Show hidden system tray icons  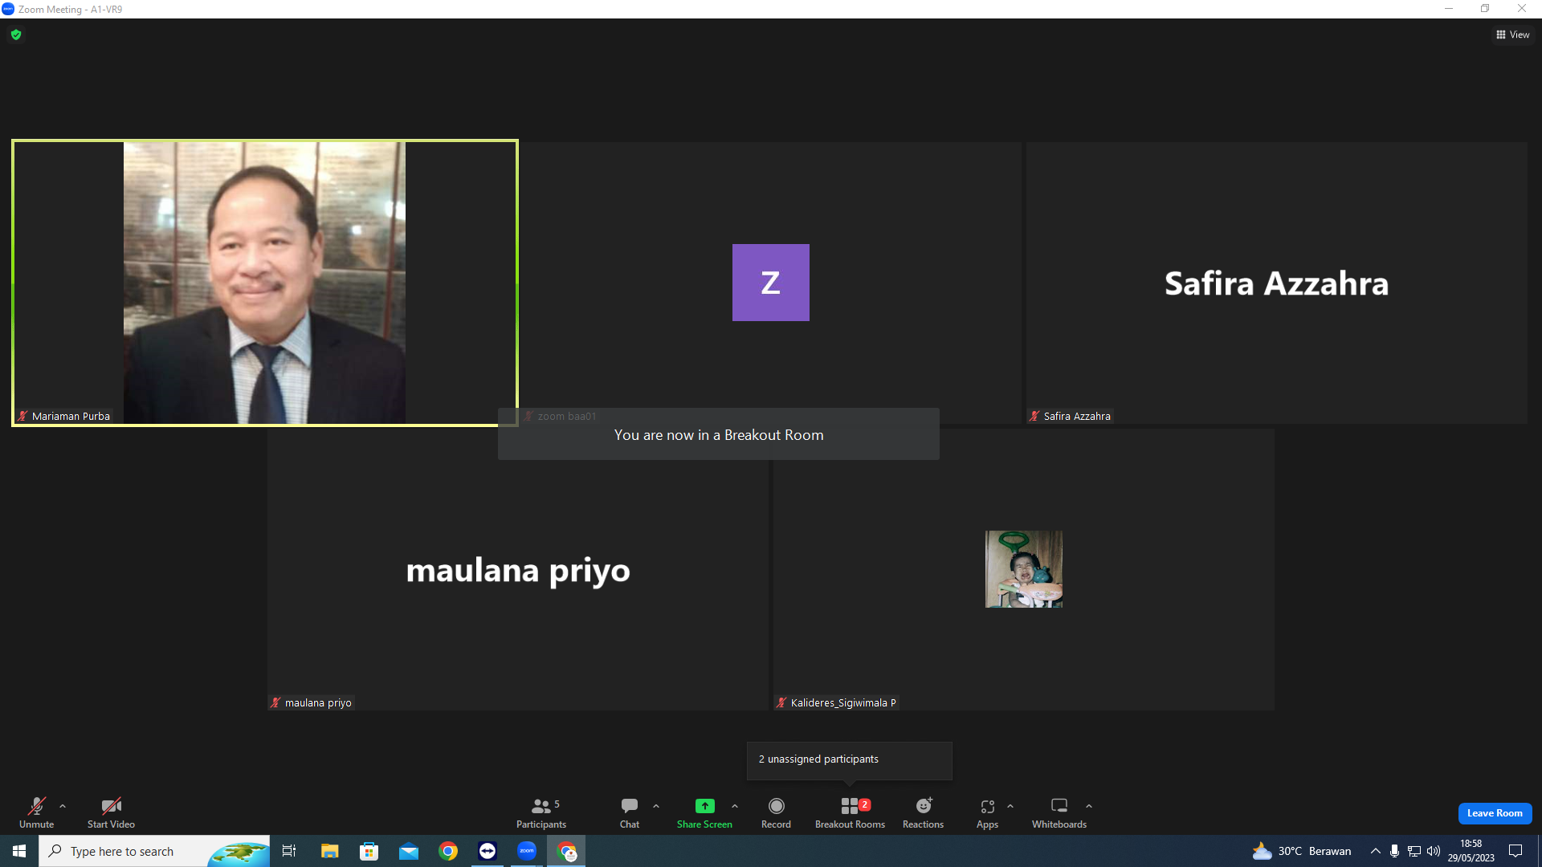point(1376,851)
